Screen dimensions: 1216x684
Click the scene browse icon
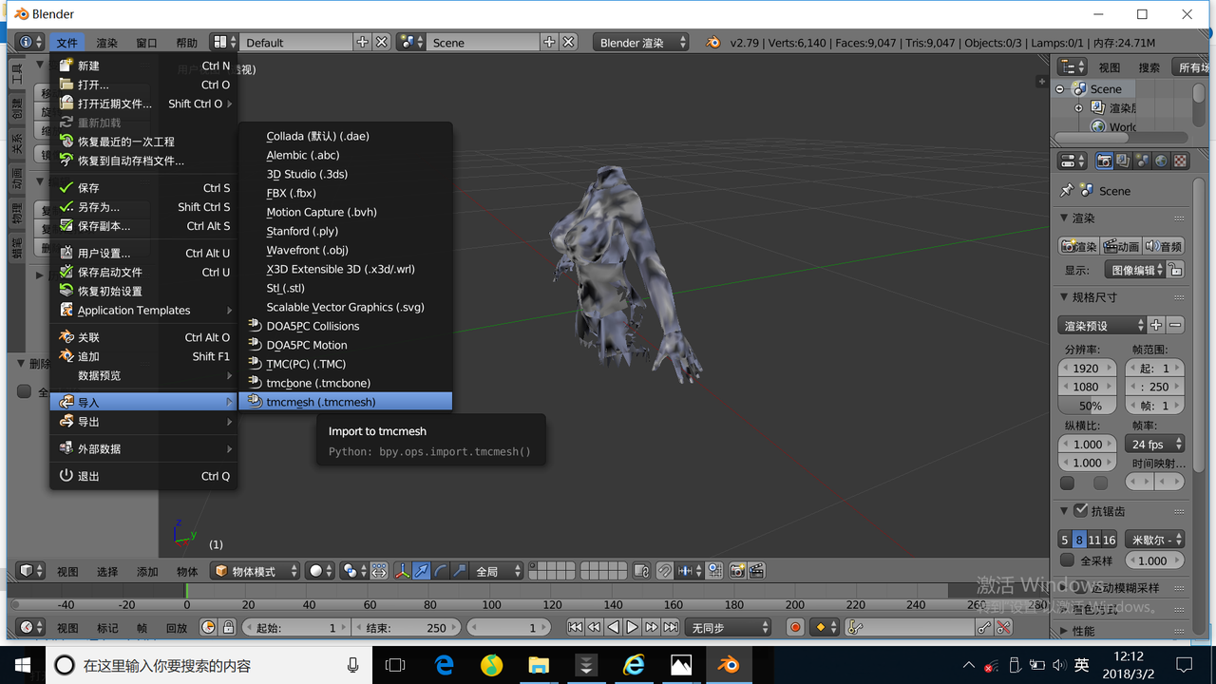click(411, 43)
